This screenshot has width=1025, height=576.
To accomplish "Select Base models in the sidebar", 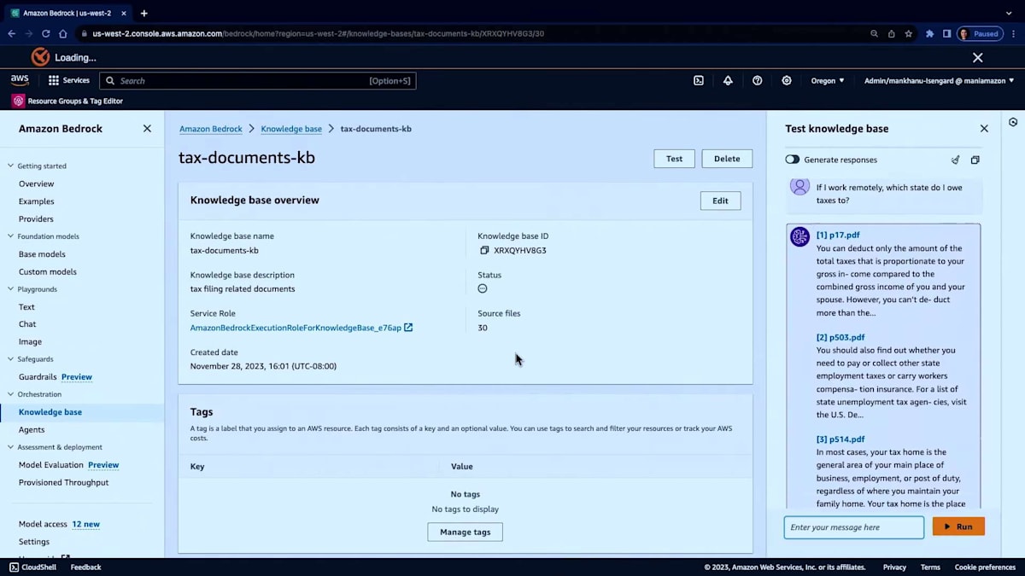I will coord(42,254).
